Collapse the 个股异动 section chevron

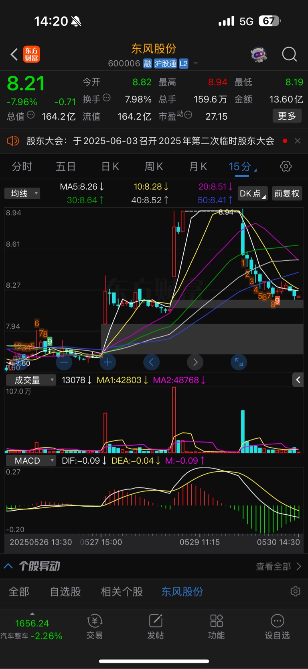(x=8, y=566)
